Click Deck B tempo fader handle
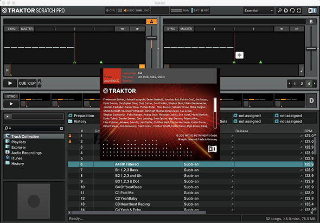 pyautogui.click(x=311, y=49)
